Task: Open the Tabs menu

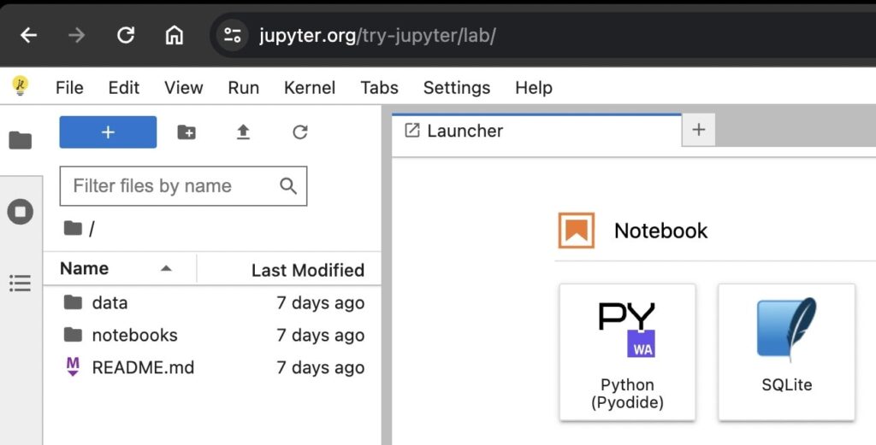Action: [x=379, y=88]
